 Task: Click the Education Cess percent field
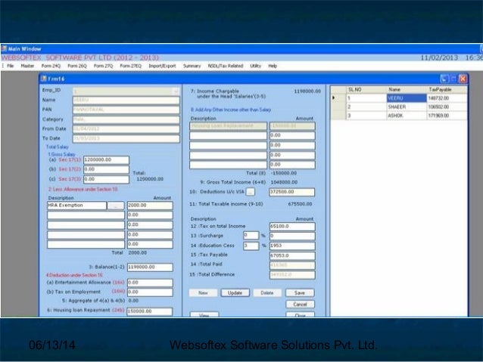coord(251,246)
